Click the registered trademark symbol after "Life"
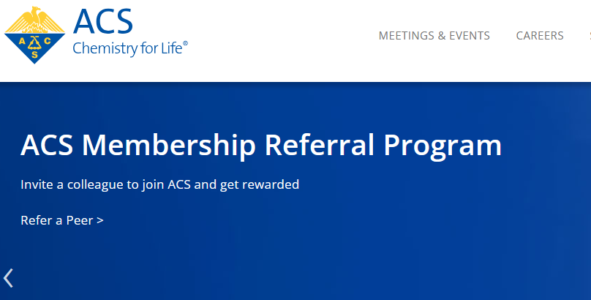 (x=186, y=45)
